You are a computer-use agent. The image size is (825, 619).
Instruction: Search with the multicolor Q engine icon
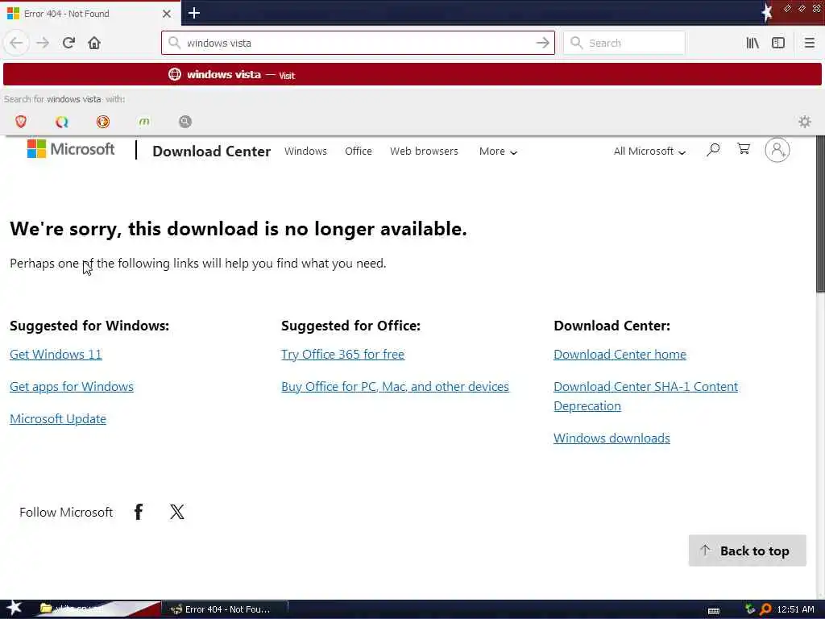pyautogui.click(x=62, y=122)
